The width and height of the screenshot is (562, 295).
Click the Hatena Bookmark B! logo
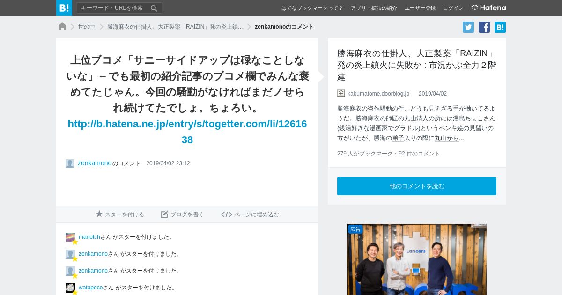pos(64,8)
